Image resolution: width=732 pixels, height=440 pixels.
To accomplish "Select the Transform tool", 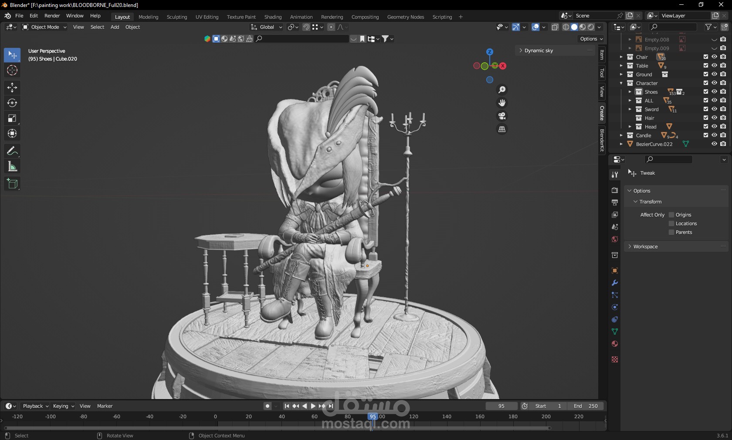I will pyautogui.click(x=12, y=133).
